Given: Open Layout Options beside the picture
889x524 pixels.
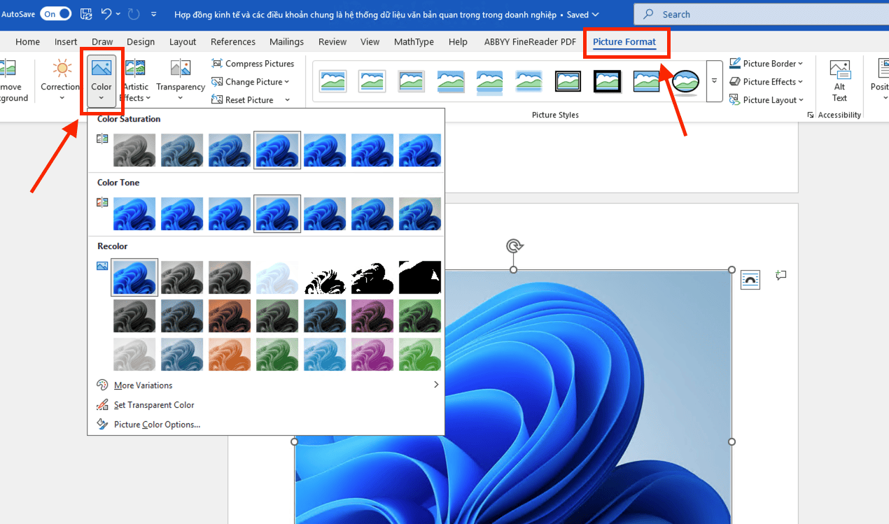Looking at the screenshot, I should tap(750, 279).
